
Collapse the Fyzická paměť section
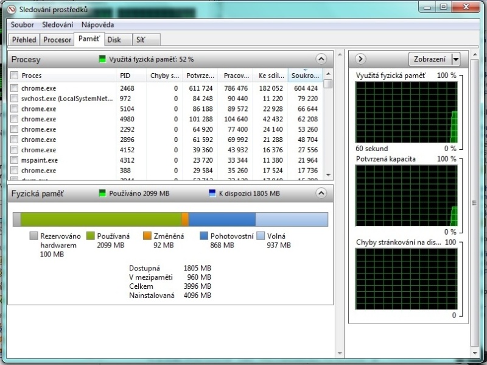click(321, 193)
